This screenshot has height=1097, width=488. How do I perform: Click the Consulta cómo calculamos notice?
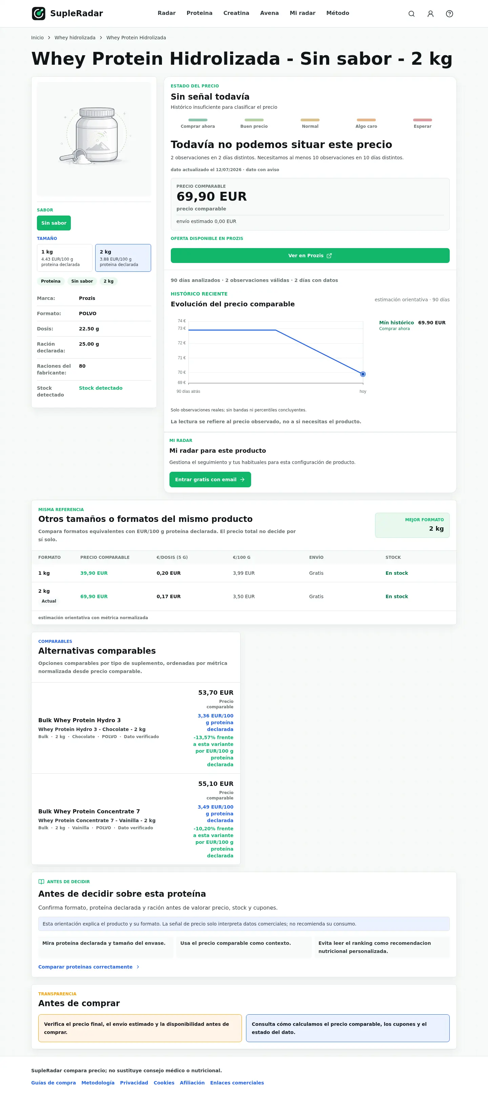348,1029
